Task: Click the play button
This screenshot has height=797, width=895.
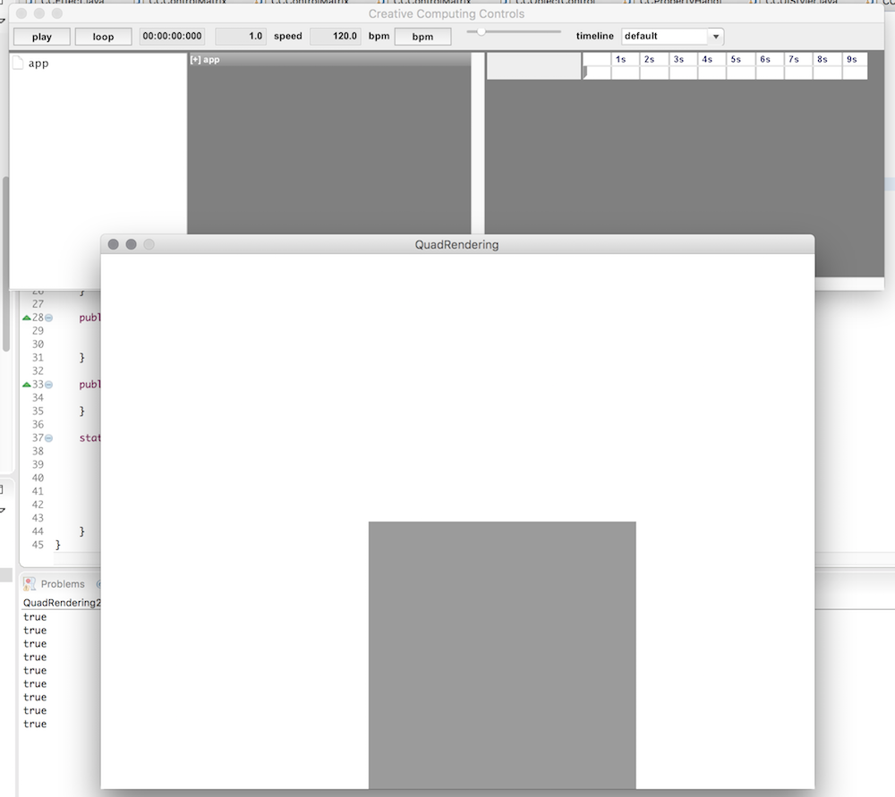Action: [x=42, y=37]
